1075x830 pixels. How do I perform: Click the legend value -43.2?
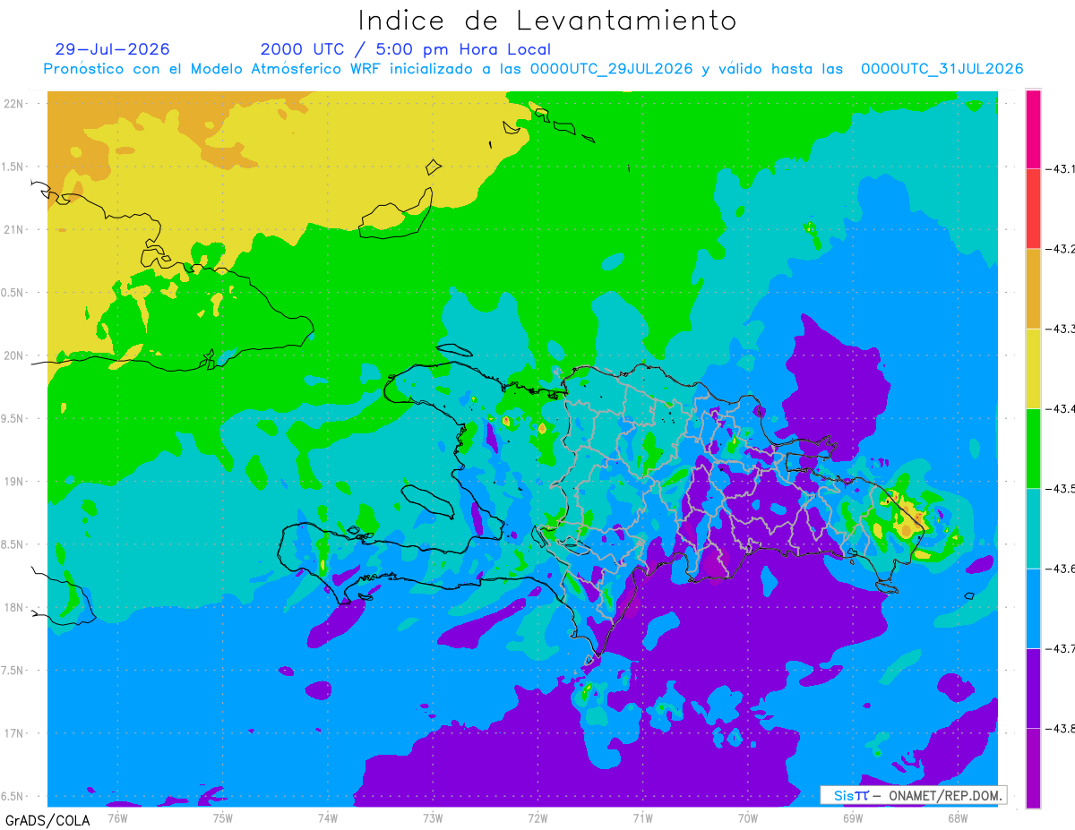pos(1062,249)
